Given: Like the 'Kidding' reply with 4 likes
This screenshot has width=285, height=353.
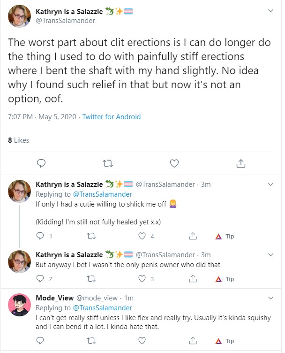Looking at the screenshot, I should click(x=142, y=236).
